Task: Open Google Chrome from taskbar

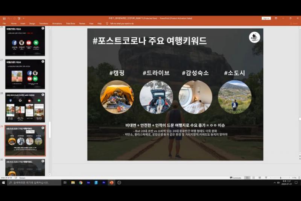Action: 81,183
